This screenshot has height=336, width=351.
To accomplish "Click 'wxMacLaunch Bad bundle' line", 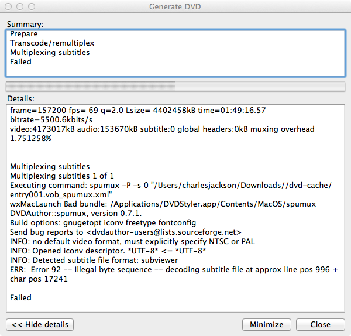I will [163, 204].
